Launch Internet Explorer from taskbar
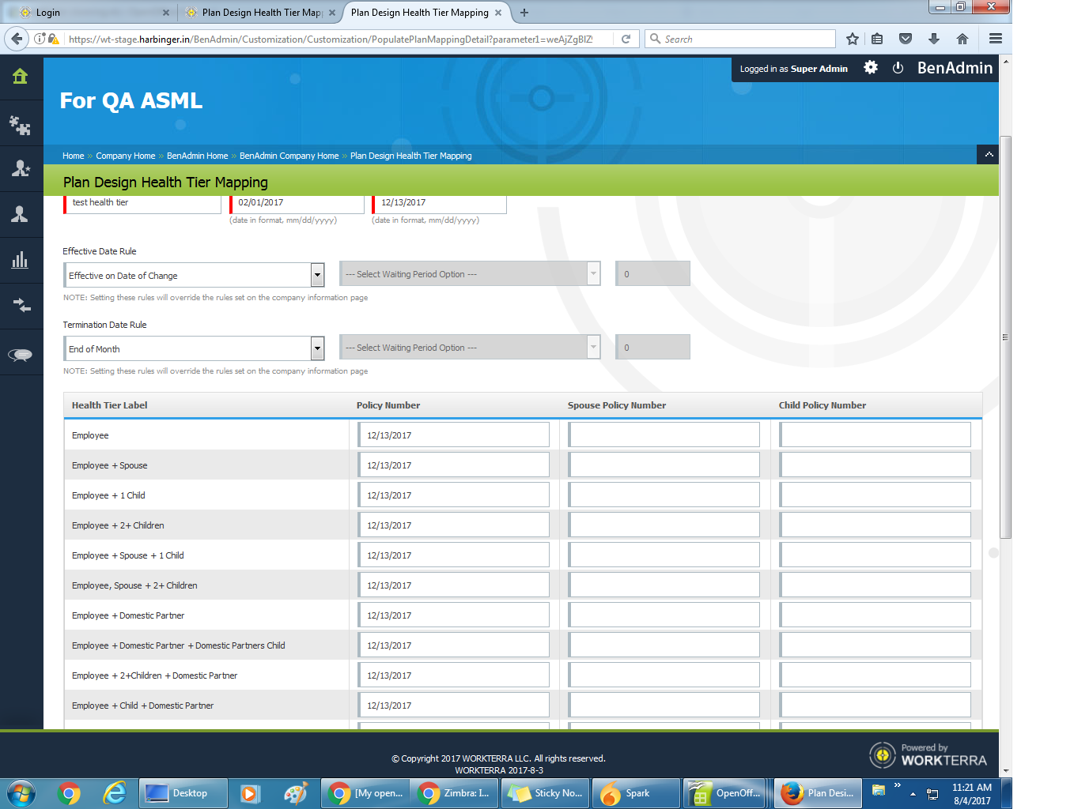This screenshot has width=1074, height=809. 115,793
